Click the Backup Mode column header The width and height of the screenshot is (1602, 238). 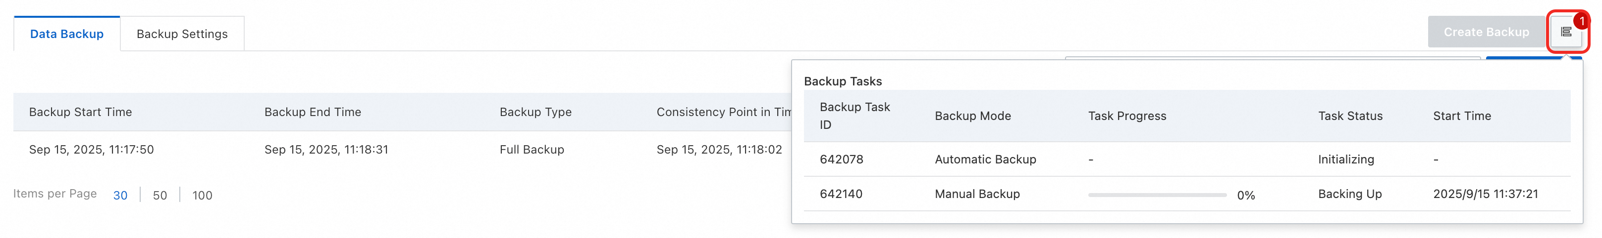tap(972, 116)
